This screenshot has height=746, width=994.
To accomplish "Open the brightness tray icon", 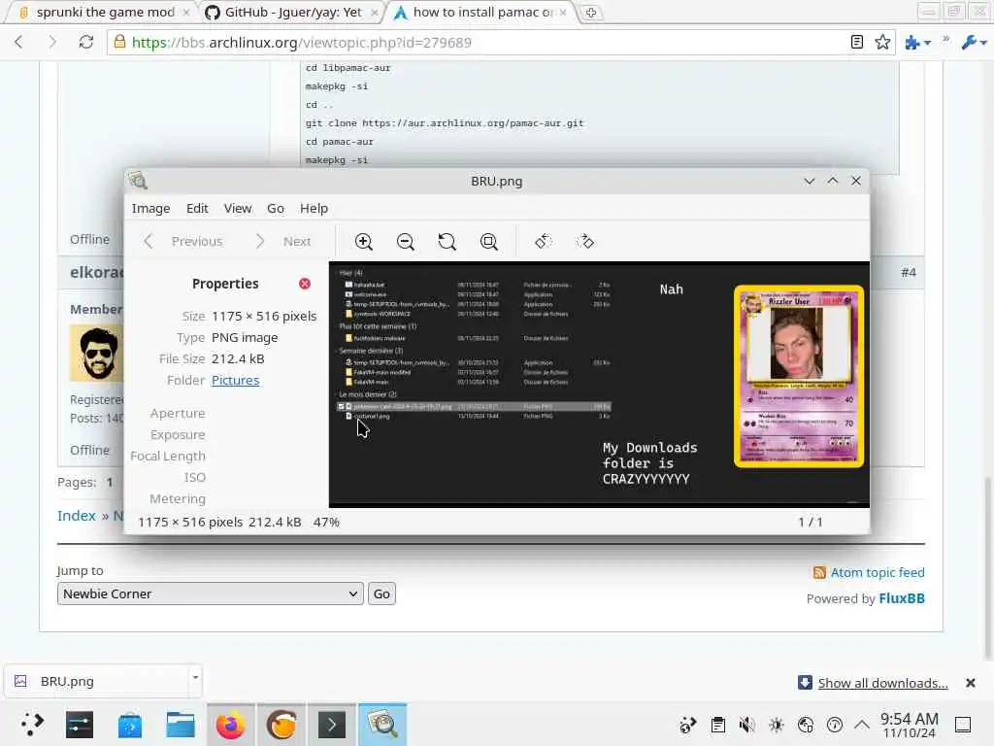I will point(777,725).
